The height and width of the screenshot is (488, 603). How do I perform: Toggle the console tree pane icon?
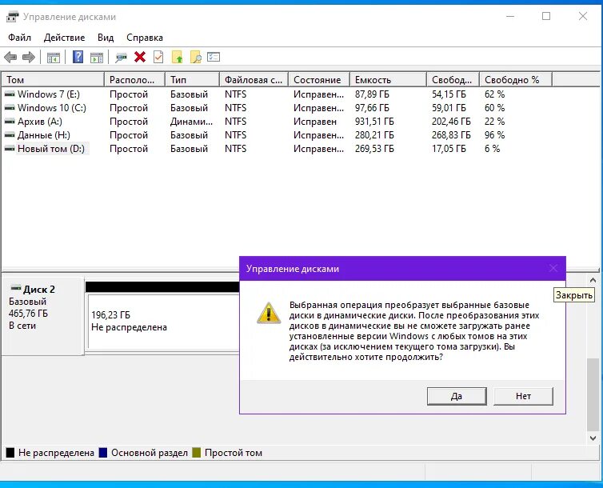pyautogui.click(x=54, y=58)
